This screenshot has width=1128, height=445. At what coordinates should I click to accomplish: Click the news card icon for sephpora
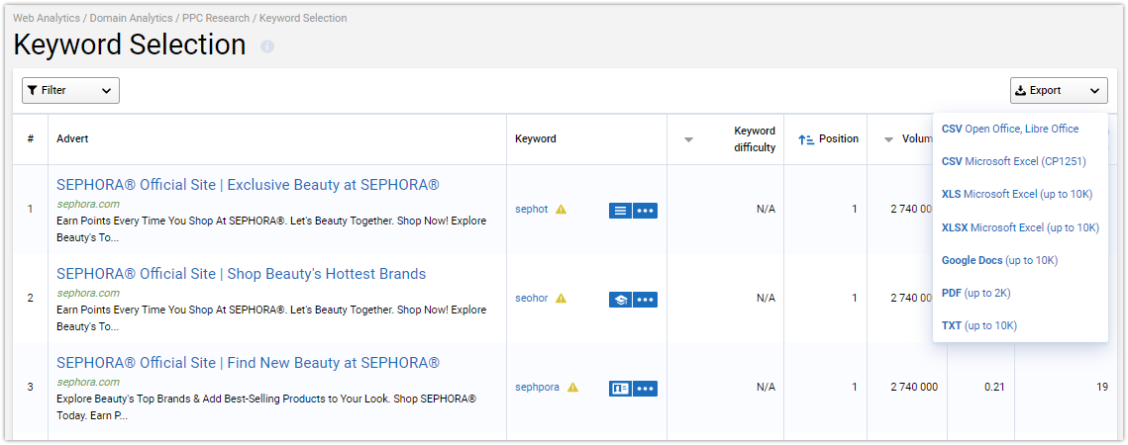pyautogui.click(x=620, y=389)
